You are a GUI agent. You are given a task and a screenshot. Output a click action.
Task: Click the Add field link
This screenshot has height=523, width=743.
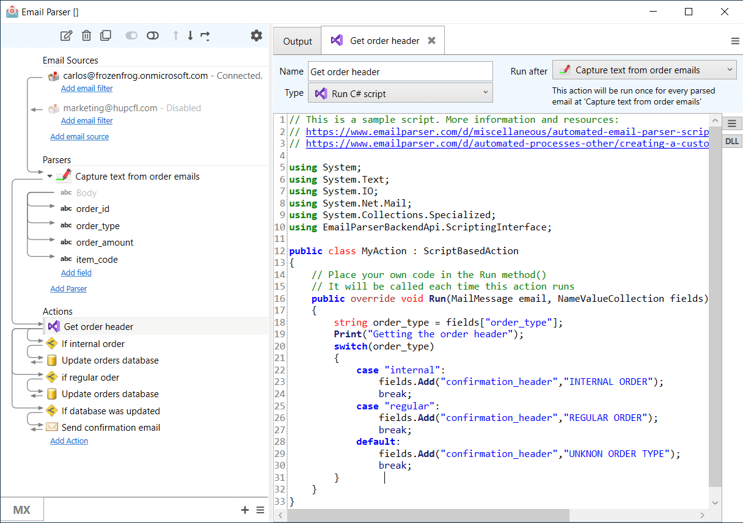(76, 273)
